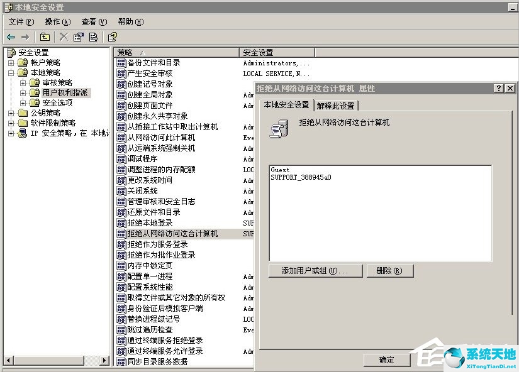
Task: Expand the 帐户策略 tree node
Action: (x=11, y=63)
